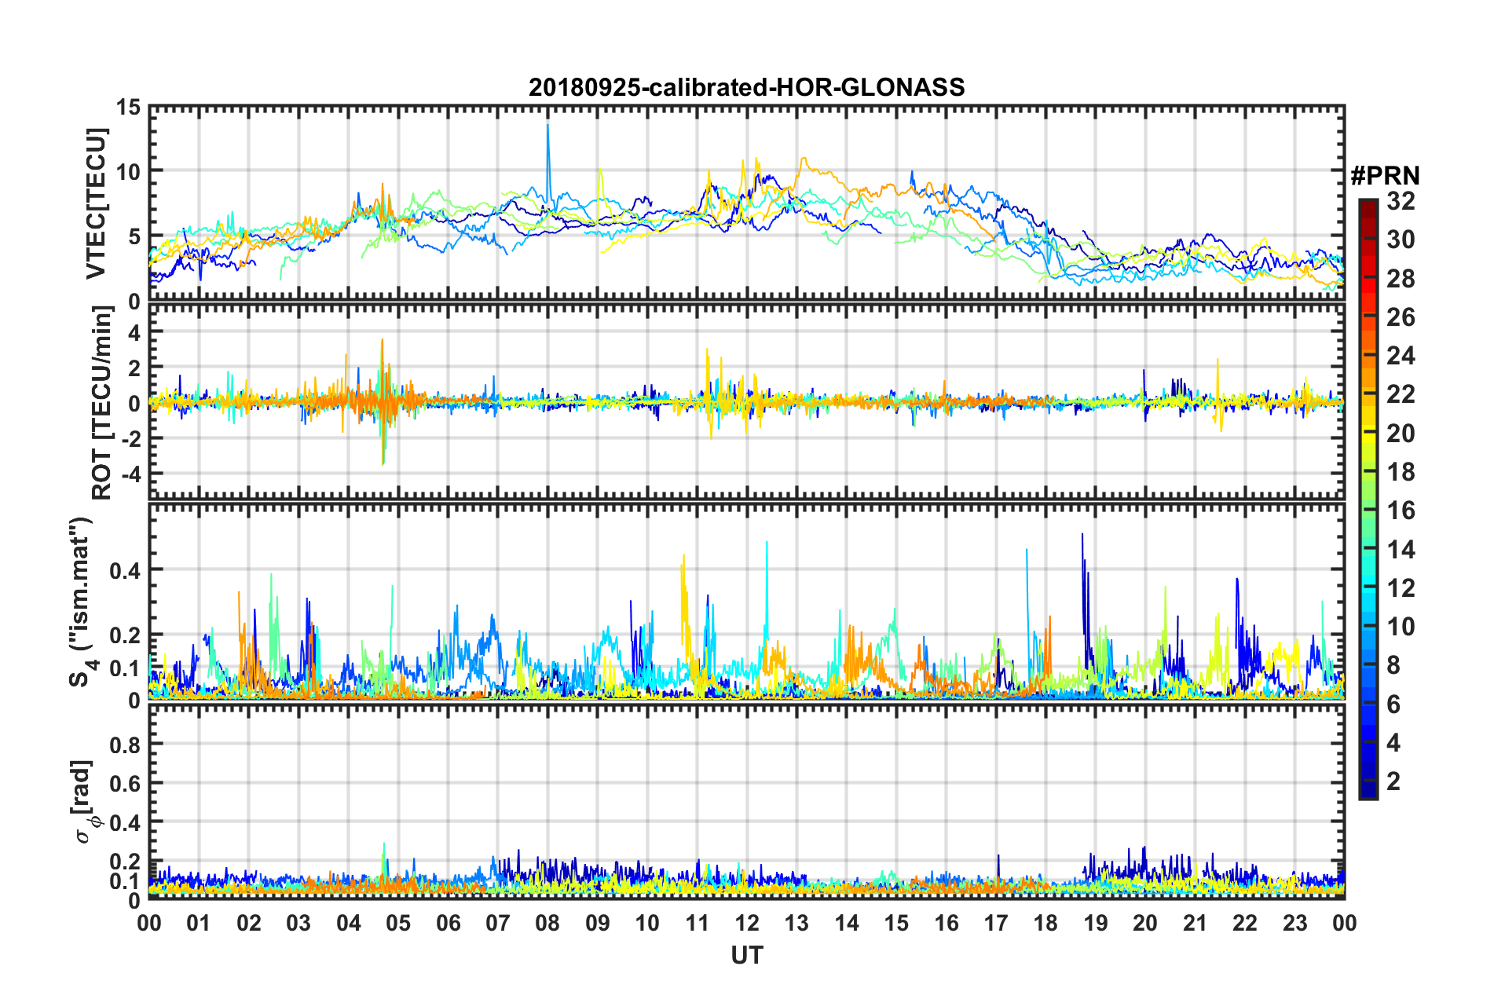The width and height of the screenshot is (1494, 999).
Task: Click the tall blue S4 peak near 18:45 UT
Action: [1082, 535]
